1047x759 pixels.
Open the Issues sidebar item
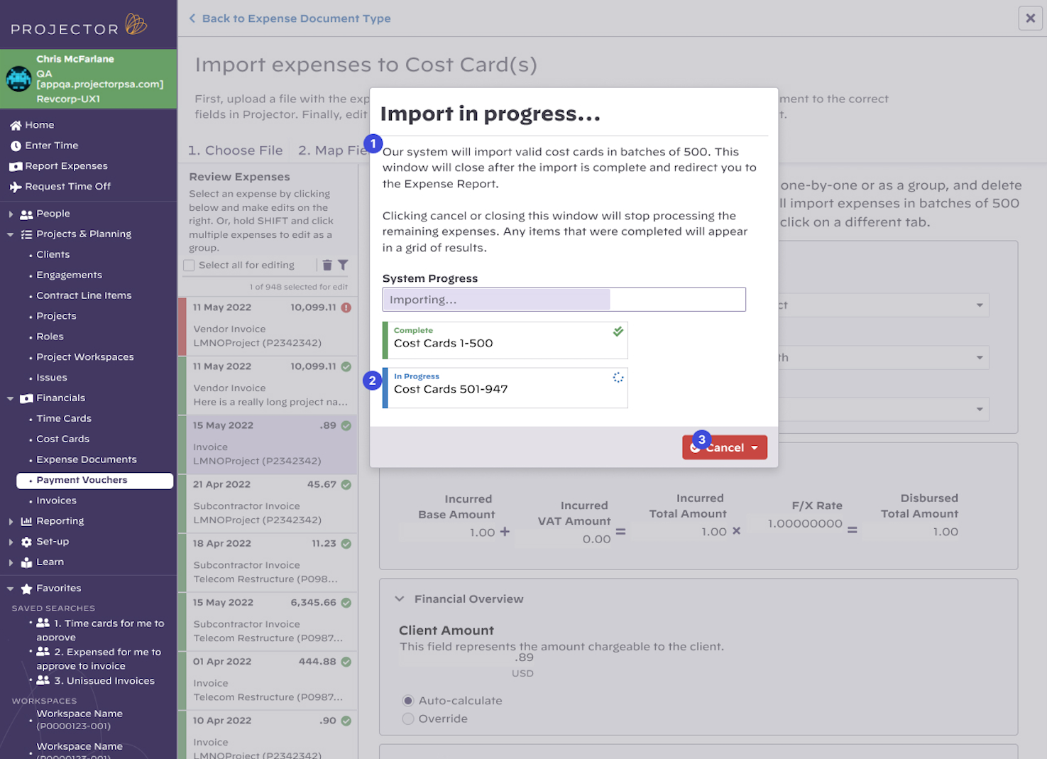point(52,378)
